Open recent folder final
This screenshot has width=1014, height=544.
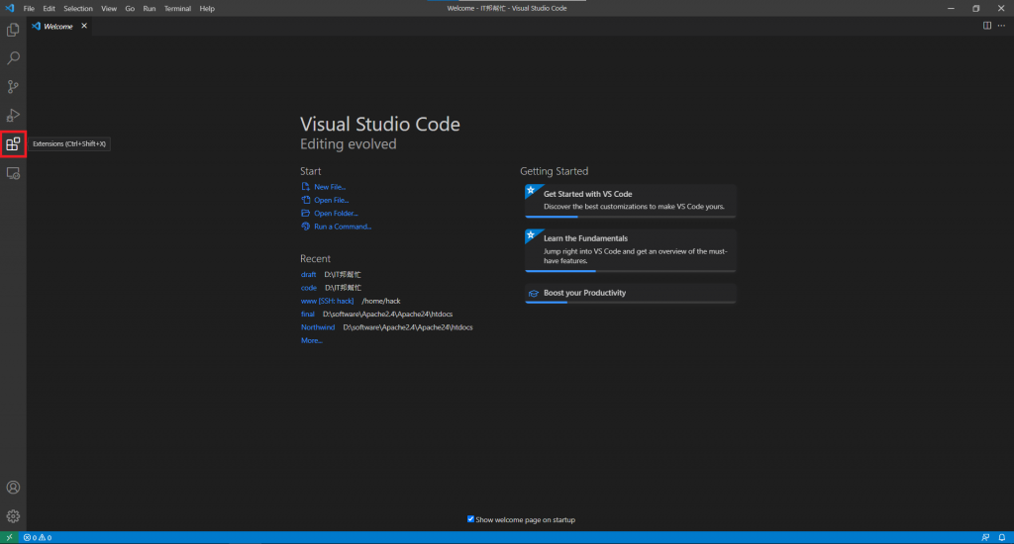coord(307,314)
